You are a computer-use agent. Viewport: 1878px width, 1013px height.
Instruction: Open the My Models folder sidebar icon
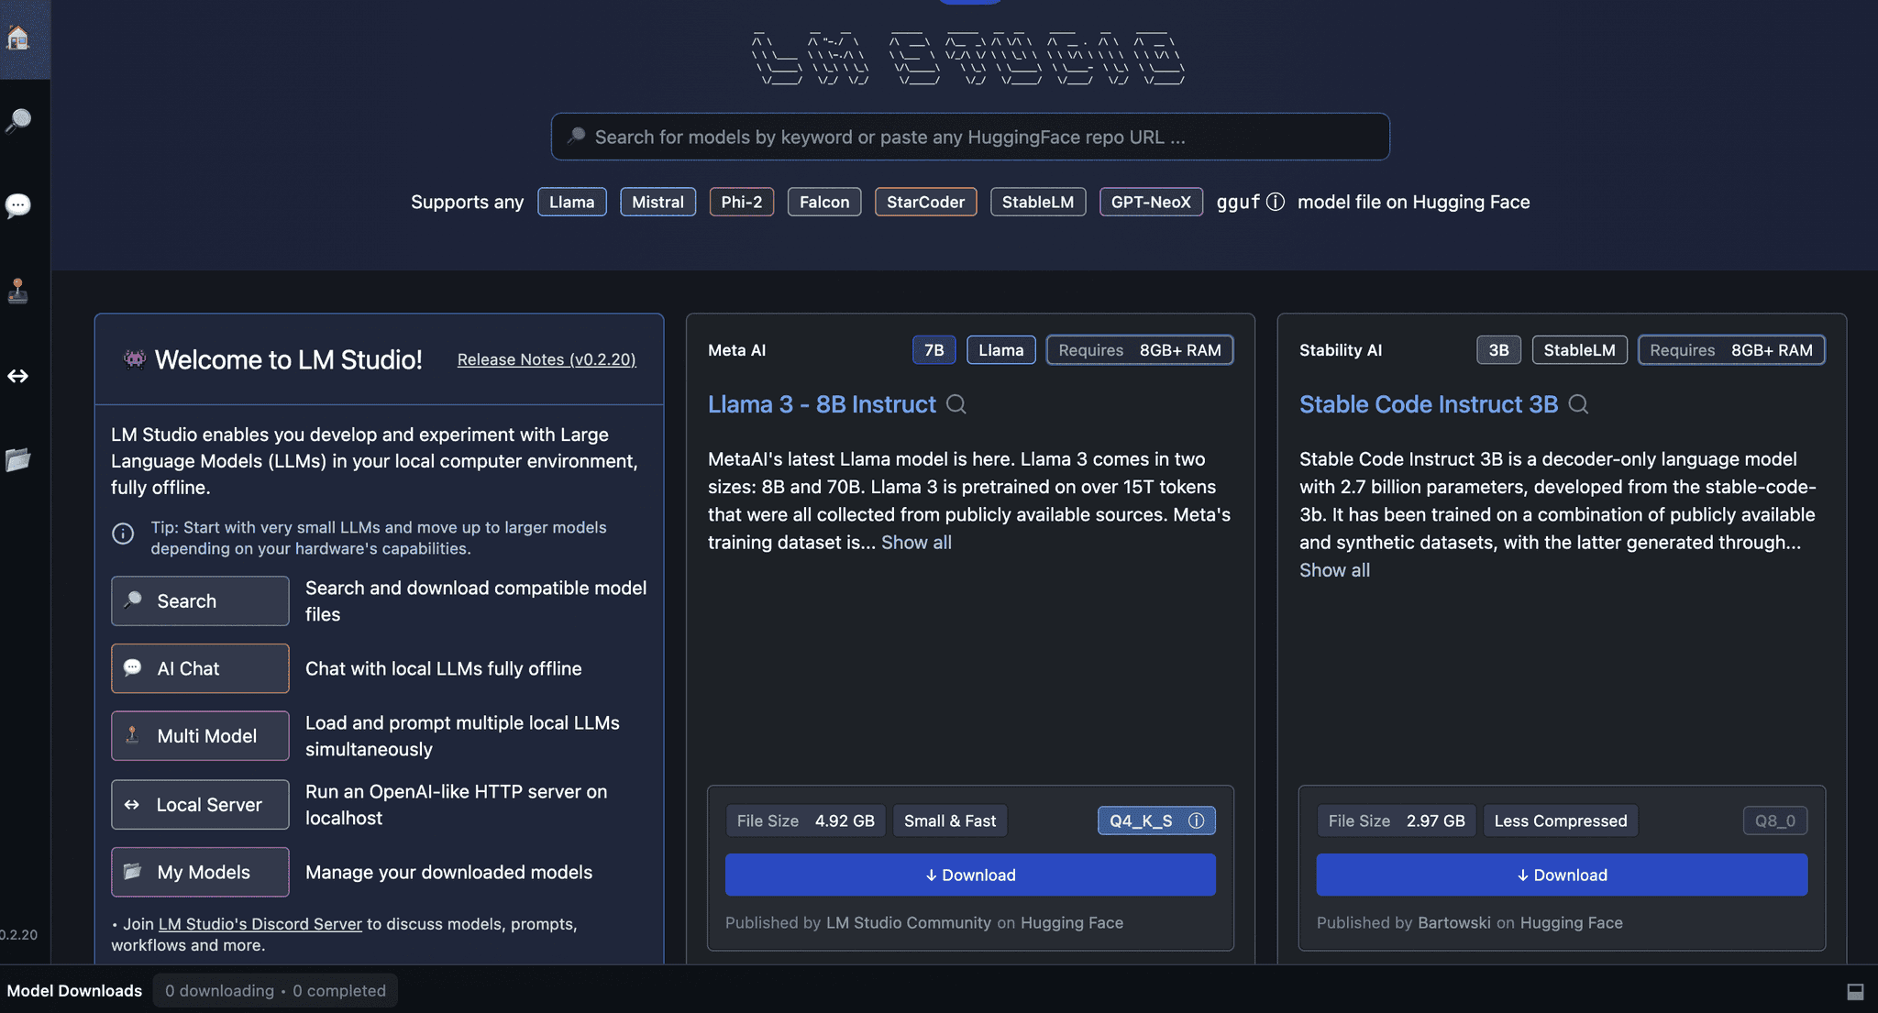18,459
